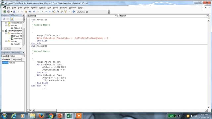This screenshot has height=119, width=212.
Task: Click the View Microsoft Excel toolbar icon
Action: coord(5,12)
